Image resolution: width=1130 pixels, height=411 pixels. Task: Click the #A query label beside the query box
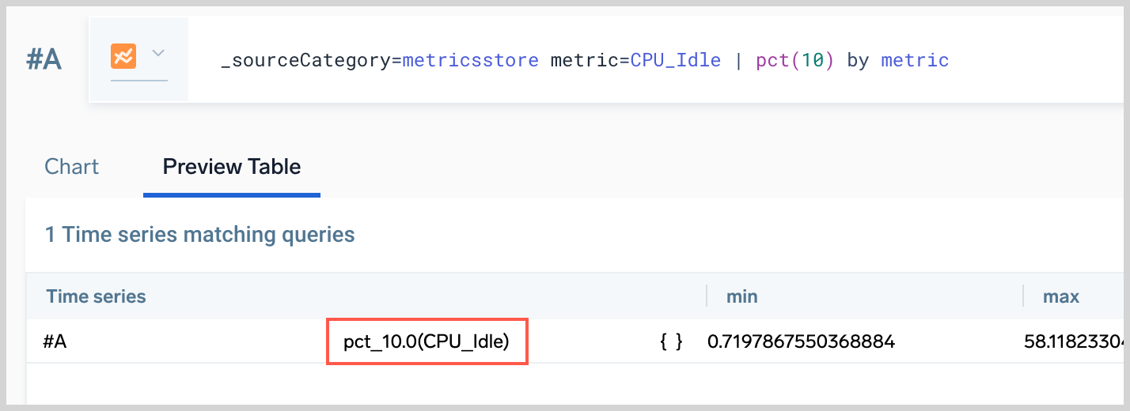pyautogui.click(x=44, y=60)
